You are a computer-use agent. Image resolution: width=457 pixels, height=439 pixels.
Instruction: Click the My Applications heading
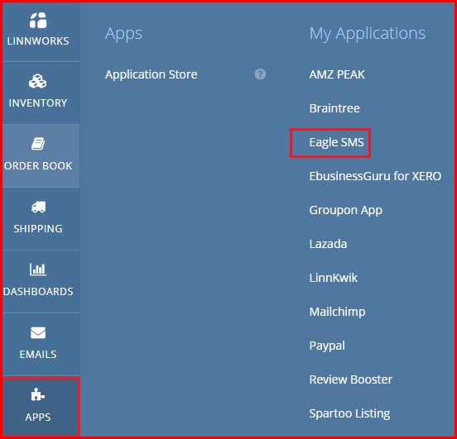tap(368, 34)
